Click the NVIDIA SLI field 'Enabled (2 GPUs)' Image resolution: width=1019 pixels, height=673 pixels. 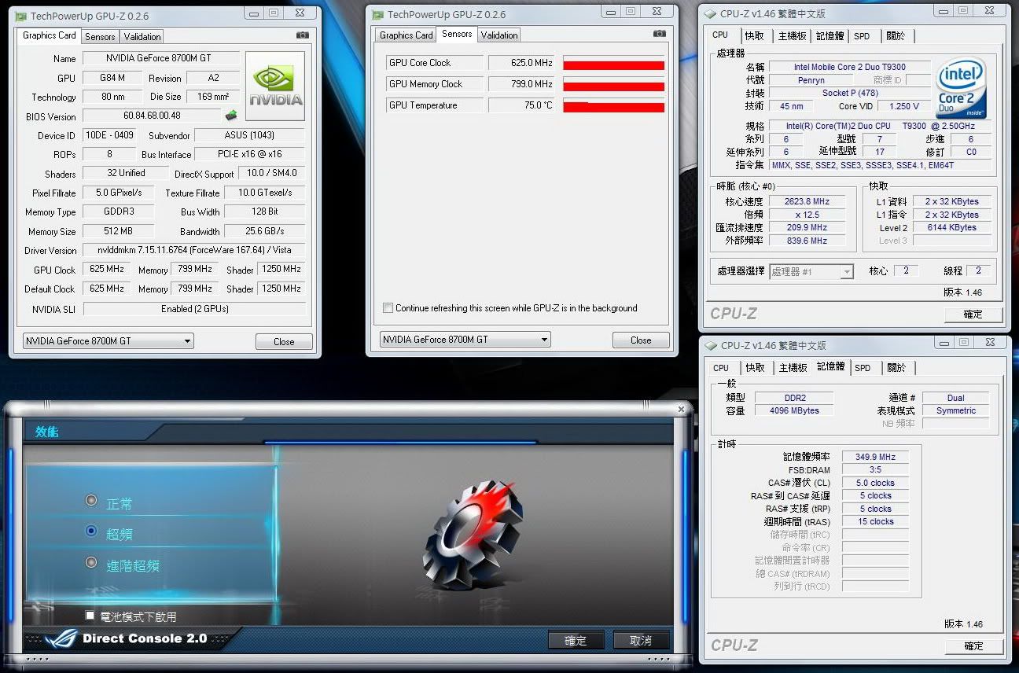pos(194,309)
